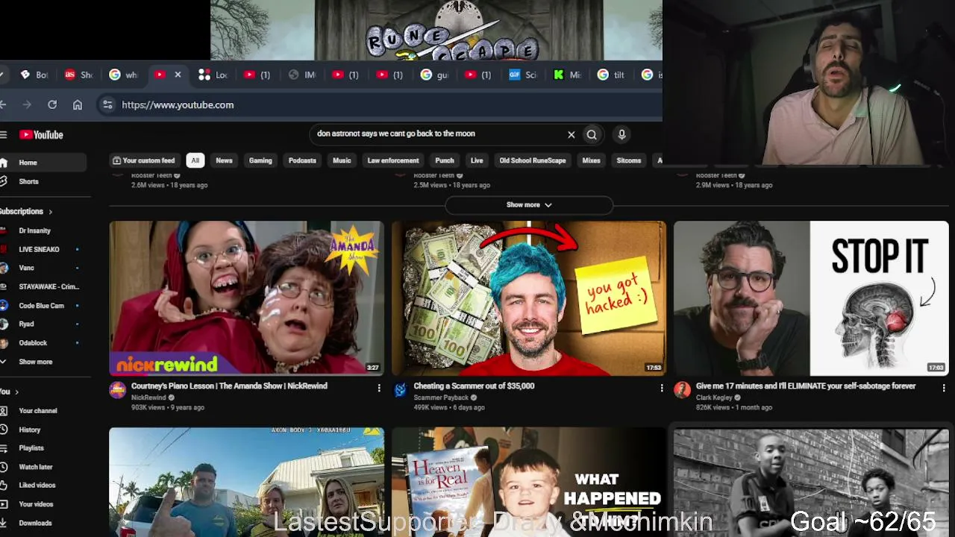Click the NickRewind channel avatar

(118, 390)
